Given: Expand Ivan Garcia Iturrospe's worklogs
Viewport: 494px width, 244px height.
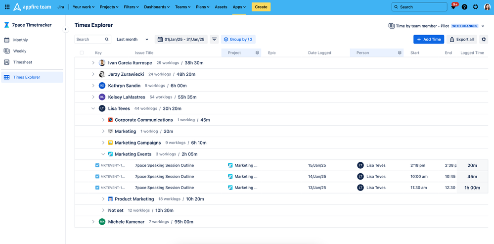Looking at the screenshot, I should pyautogui.click(x=93, y=63).
